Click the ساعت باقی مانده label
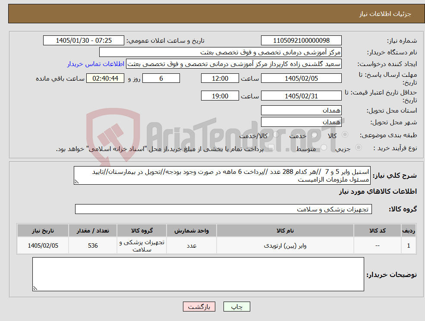The height and width of the screenshot is (321, 425). pyautogui.click(x=60, y=79)
